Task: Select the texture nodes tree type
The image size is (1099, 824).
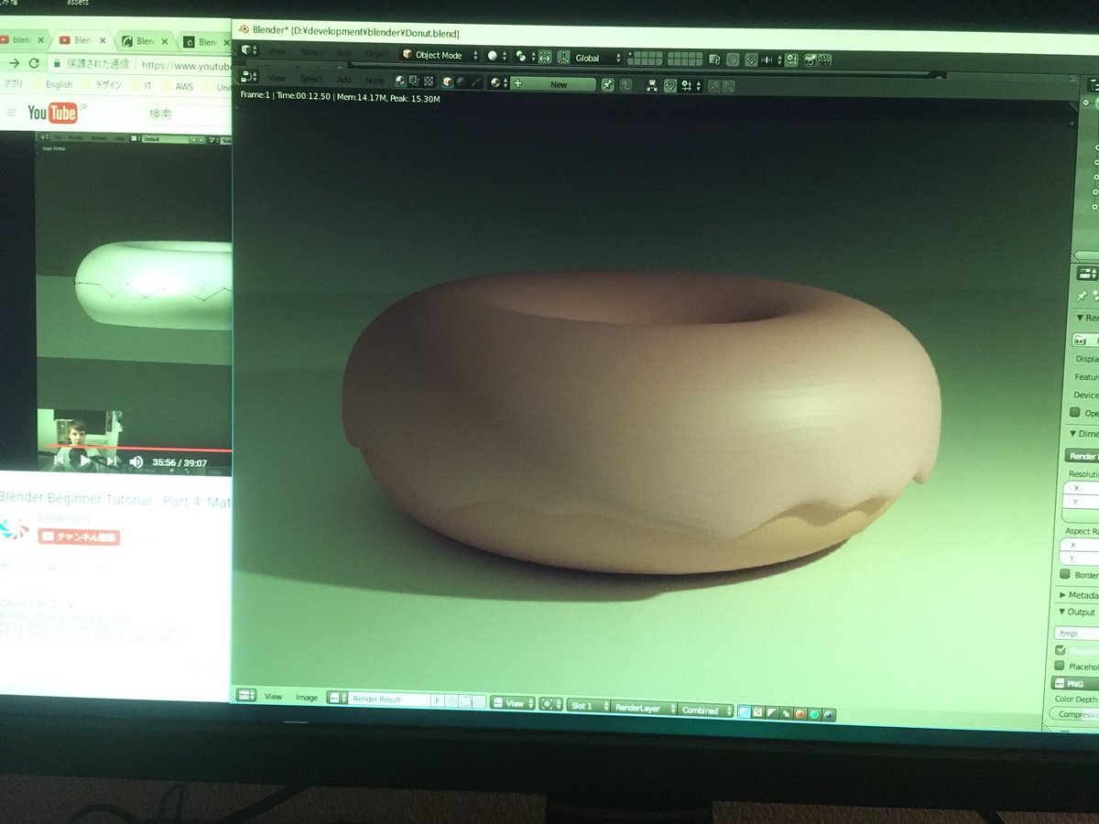Action: (x=427, y=81)
